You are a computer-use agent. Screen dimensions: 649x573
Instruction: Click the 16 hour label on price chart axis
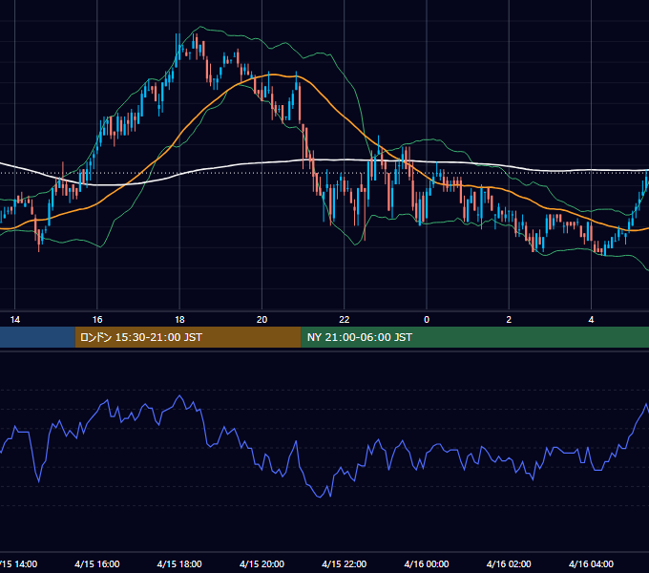coord(97,320)
